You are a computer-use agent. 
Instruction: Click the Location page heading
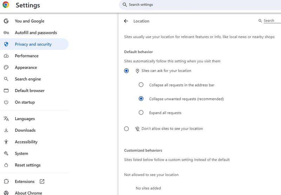point(142,21)
